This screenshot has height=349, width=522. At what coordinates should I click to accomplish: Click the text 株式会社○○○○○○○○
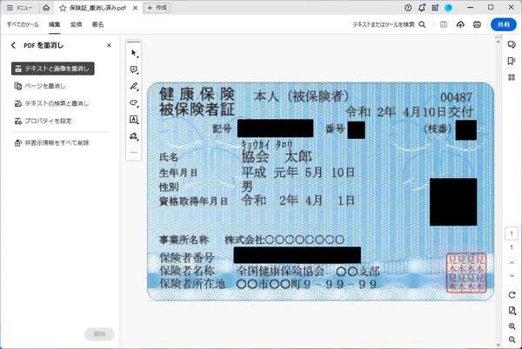284,240
